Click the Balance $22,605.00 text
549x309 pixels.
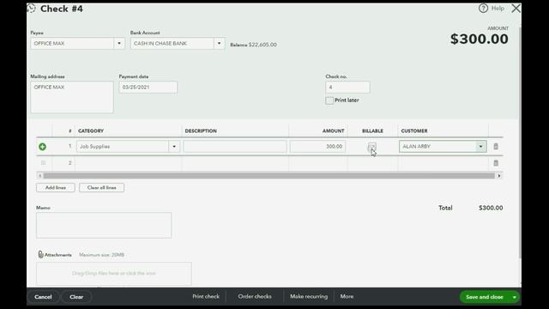(254, 45)
